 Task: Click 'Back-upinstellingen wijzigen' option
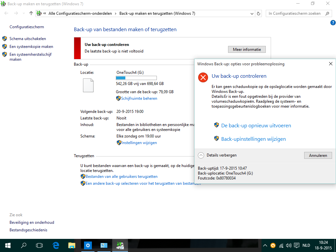254,139
